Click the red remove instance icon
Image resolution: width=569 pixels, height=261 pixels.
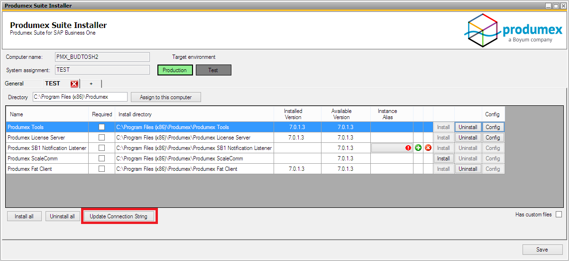tap(428, 148)
